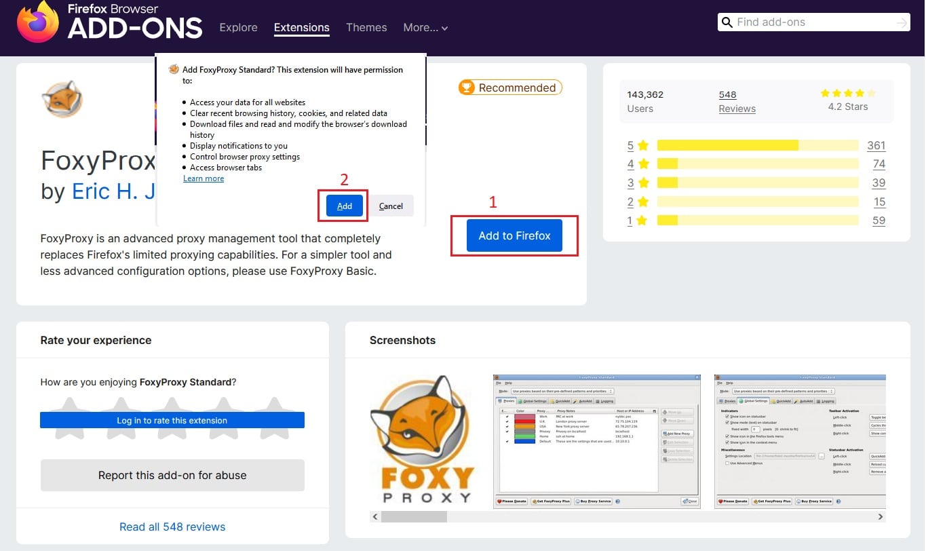Click the 143,362 Users count

click(x=645, y=101)
